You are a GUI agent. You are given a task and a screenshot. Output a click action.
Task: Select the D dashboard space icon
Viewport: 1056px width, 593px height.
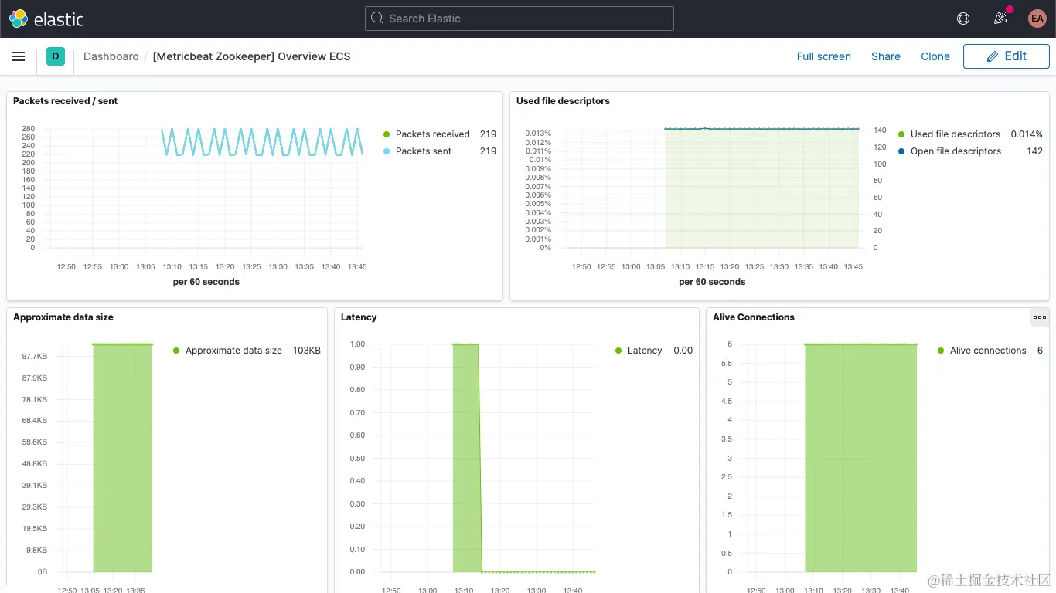pyautogui.click(x=54, y=56)
